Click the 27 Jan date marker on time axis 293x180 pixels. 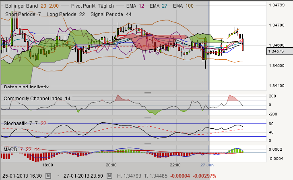pos(207,165)
